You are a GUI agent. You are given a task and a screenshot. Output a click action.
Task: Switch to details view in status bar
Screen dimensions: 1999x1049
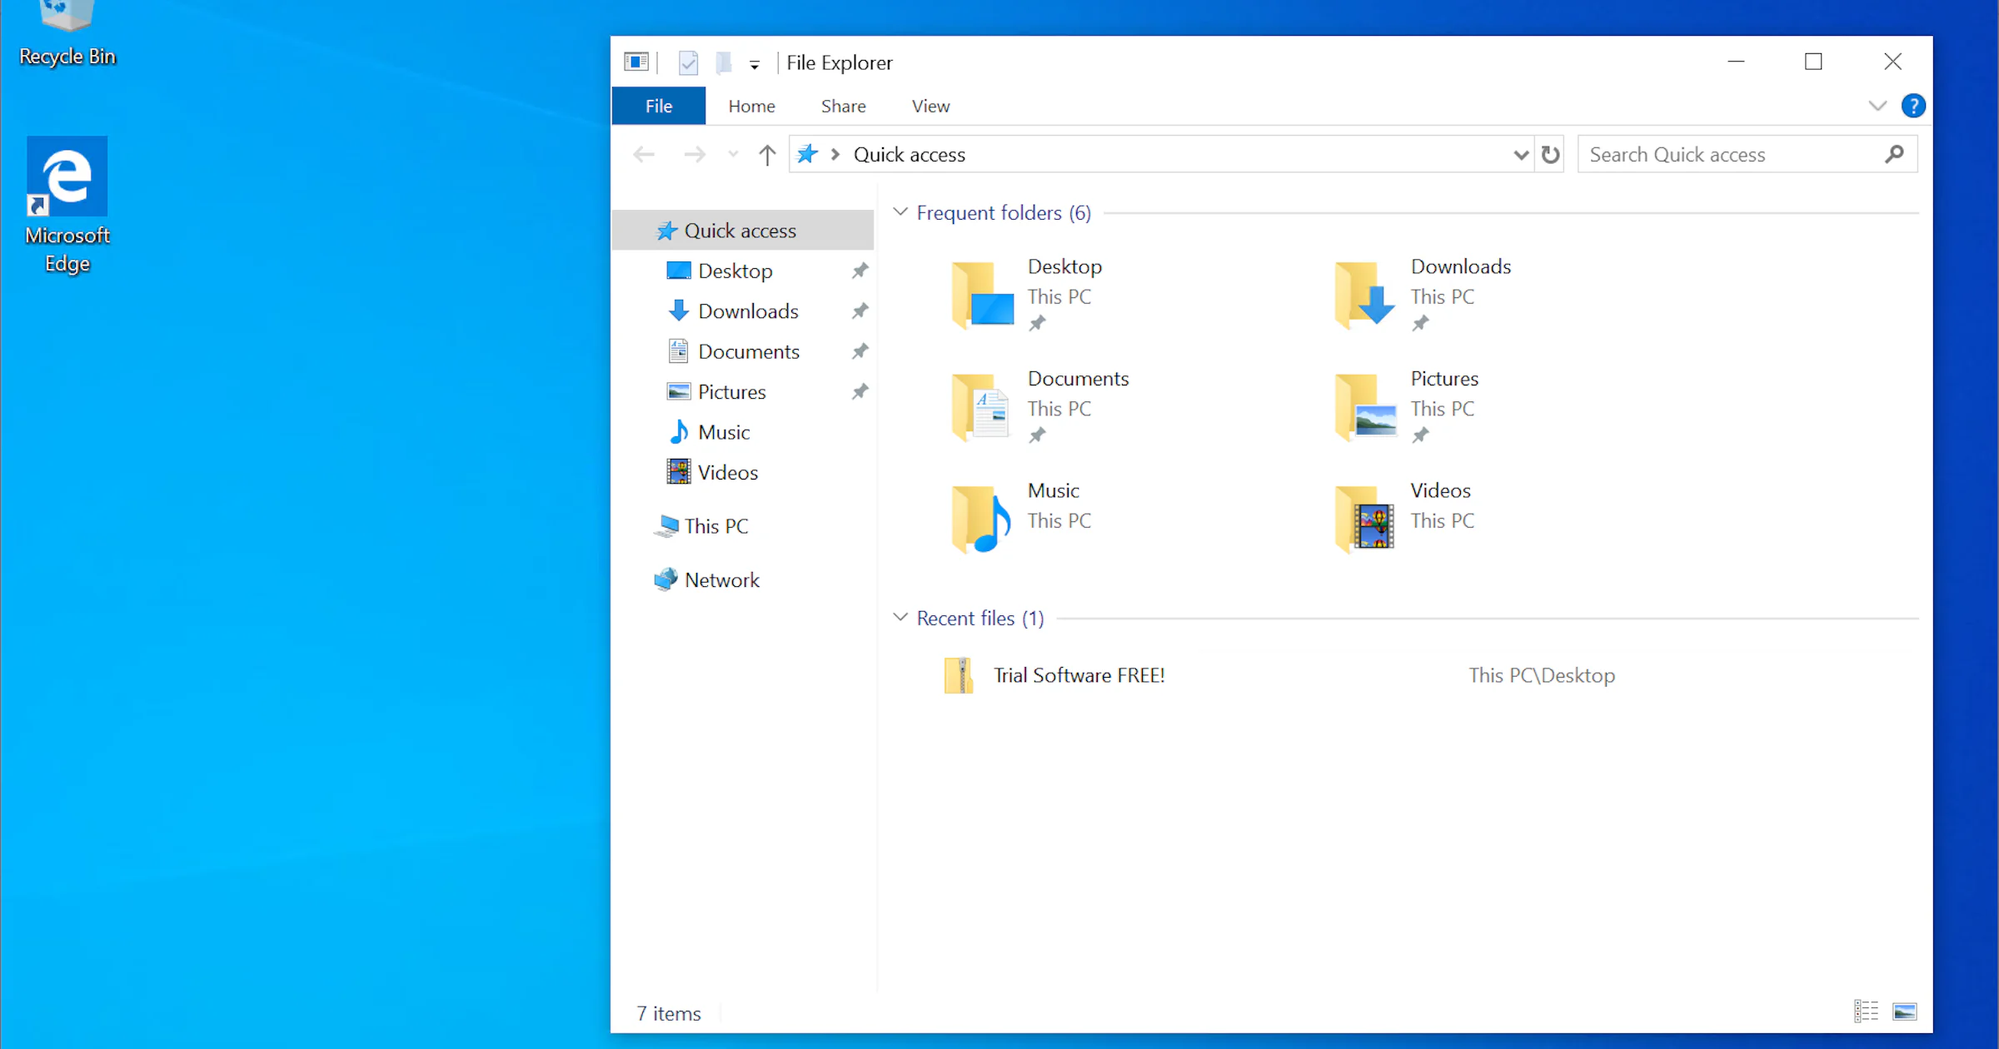tap(1866, 1011)
